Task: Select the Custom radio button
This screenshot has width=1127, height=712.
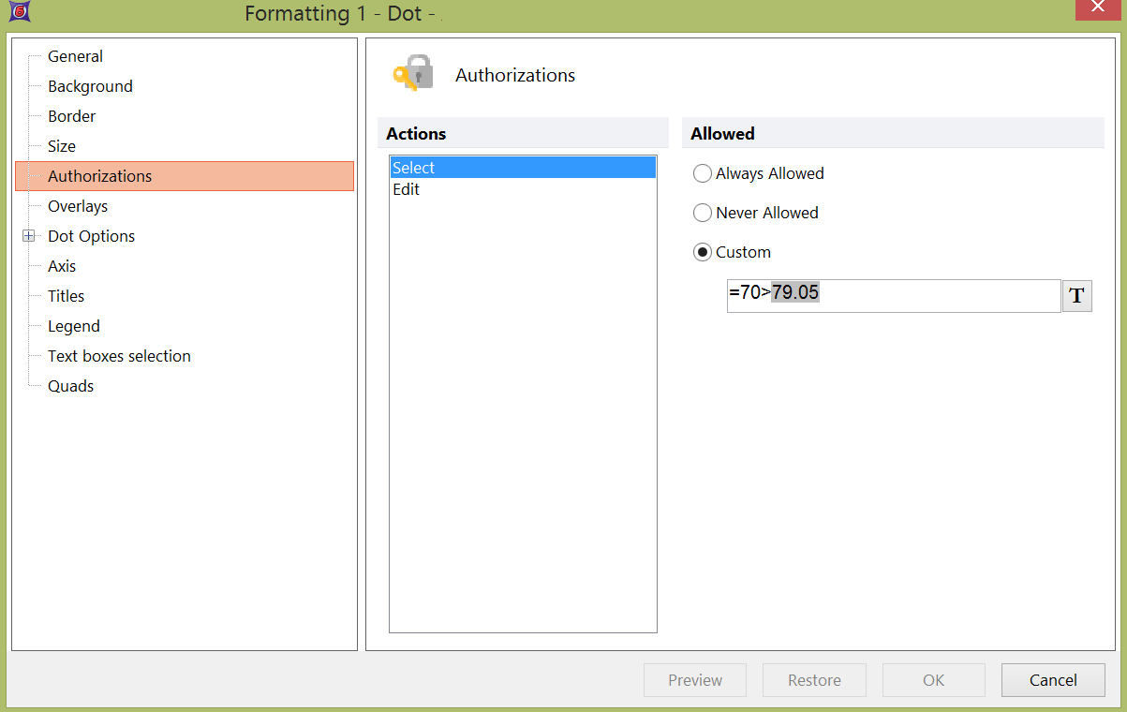Action: (703, 252)
